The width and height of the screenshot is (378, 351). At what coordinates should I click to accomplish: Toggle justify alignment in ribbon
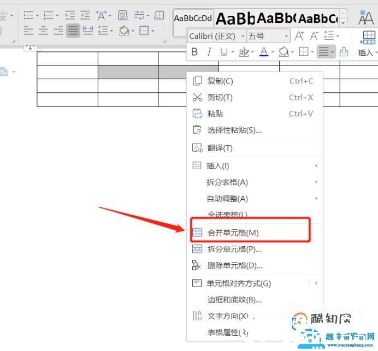click(73, 31)
